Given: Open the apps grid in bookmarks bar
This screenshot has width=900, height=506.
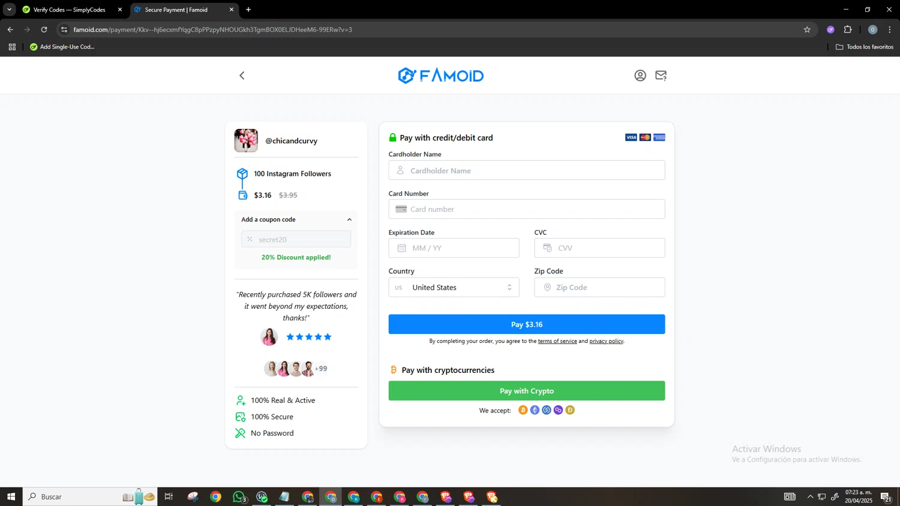Looking at the screenshot, I should (x=12, y=47).
